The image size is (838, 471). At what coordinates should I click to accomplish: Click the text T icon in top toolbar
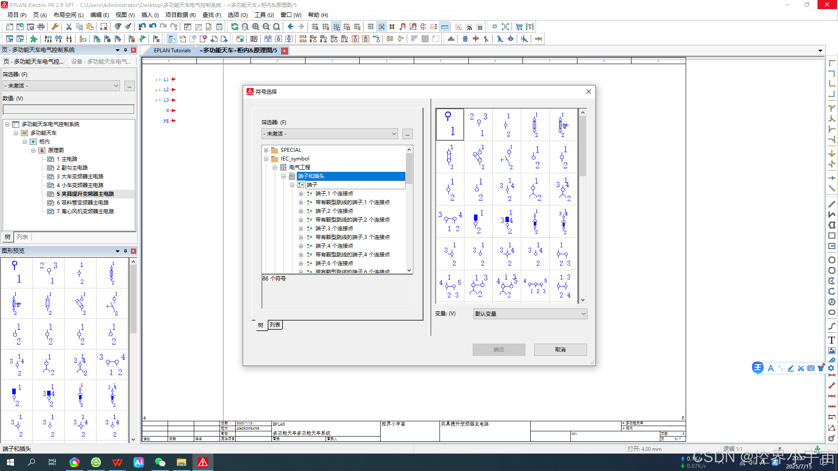[x=530, y=27]
